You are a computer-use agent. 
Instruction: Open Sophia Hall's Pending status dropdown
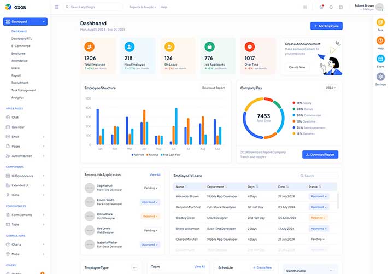point(150,188)
